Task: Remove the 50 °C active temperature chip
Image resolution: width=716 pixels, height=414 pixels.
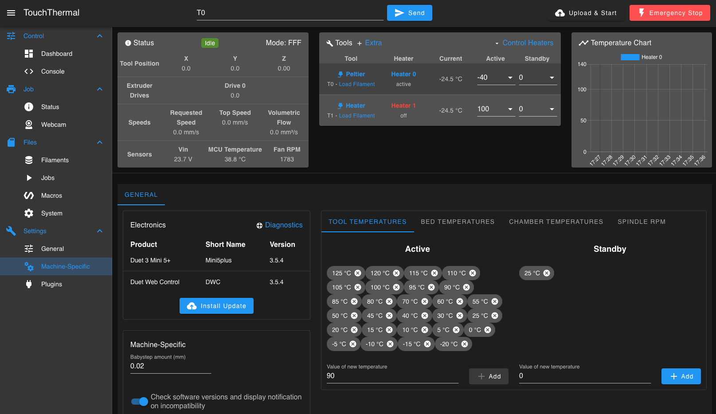Action: point(354,316)
